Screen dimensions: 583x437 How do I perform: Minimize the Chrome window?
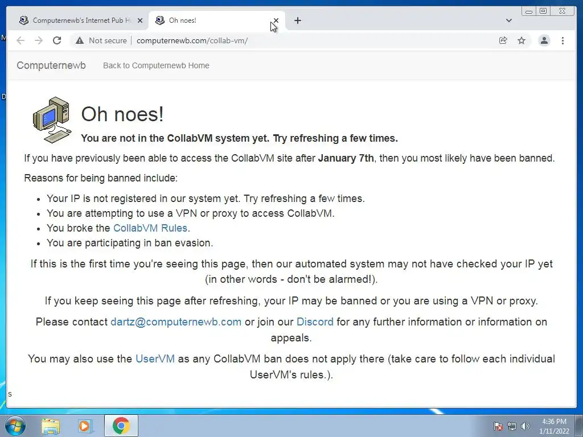pyautogui.click(x=529, y=11)
